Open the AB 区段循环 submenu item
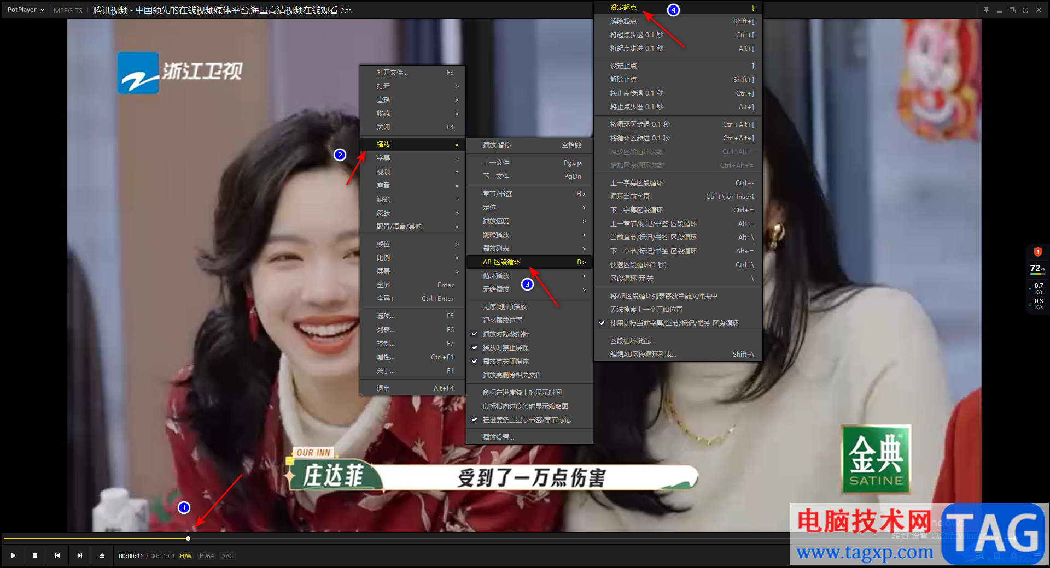The height and width of the screenshot is (568, 1050). click(529, 262)
